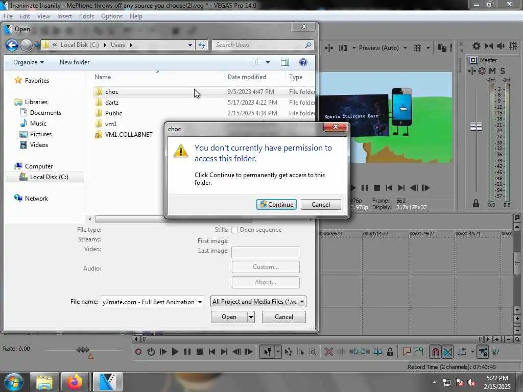
Task: Click Stop in the timeline transport bar
Action: (x=200, y=352)
